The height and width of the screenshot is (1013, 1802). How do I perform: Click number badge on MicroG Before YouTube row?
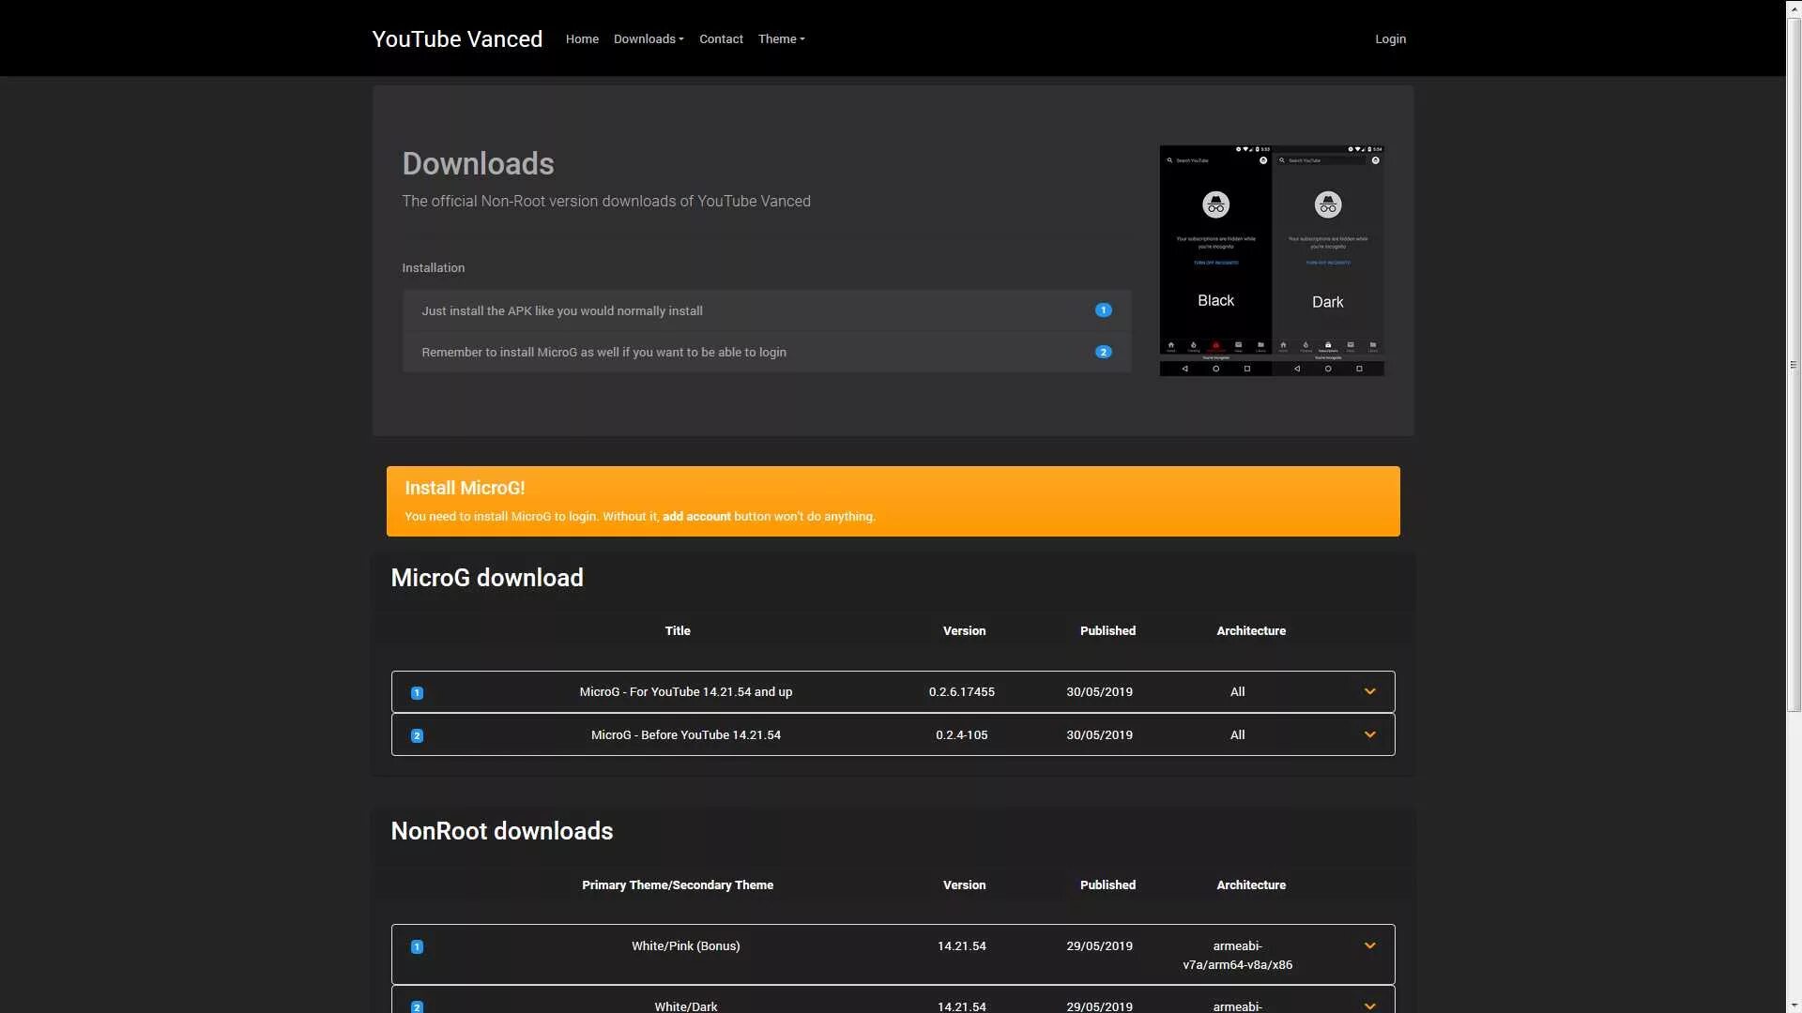[x=417, y=736]
